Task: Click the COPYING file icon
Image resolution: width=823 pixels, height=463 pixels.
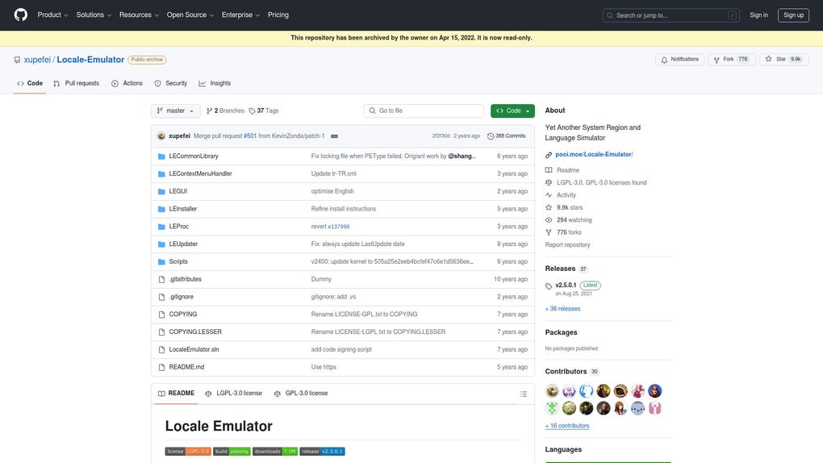Action: pyautogui.click(x=161, y=315)
